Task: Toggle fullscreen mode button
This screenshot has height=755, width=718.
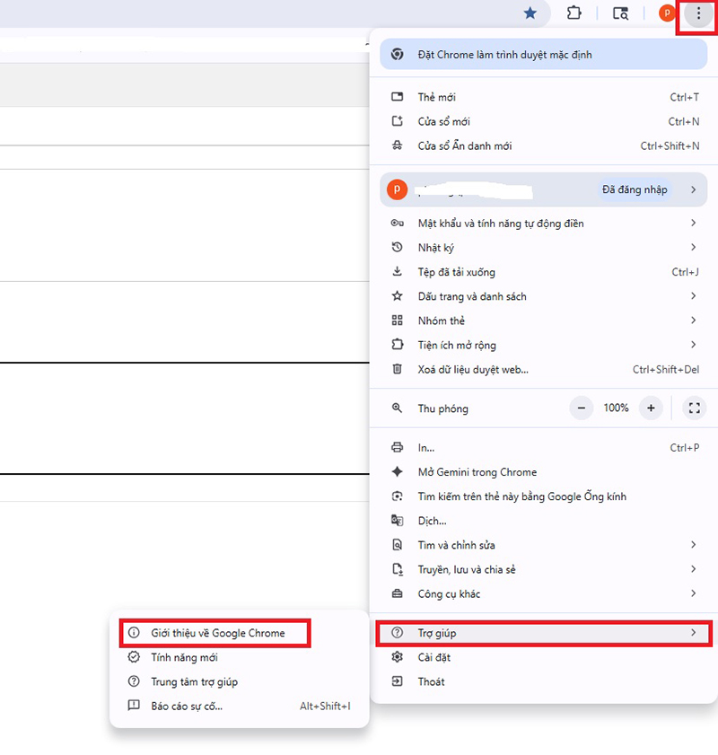Action: click(695, 408)
